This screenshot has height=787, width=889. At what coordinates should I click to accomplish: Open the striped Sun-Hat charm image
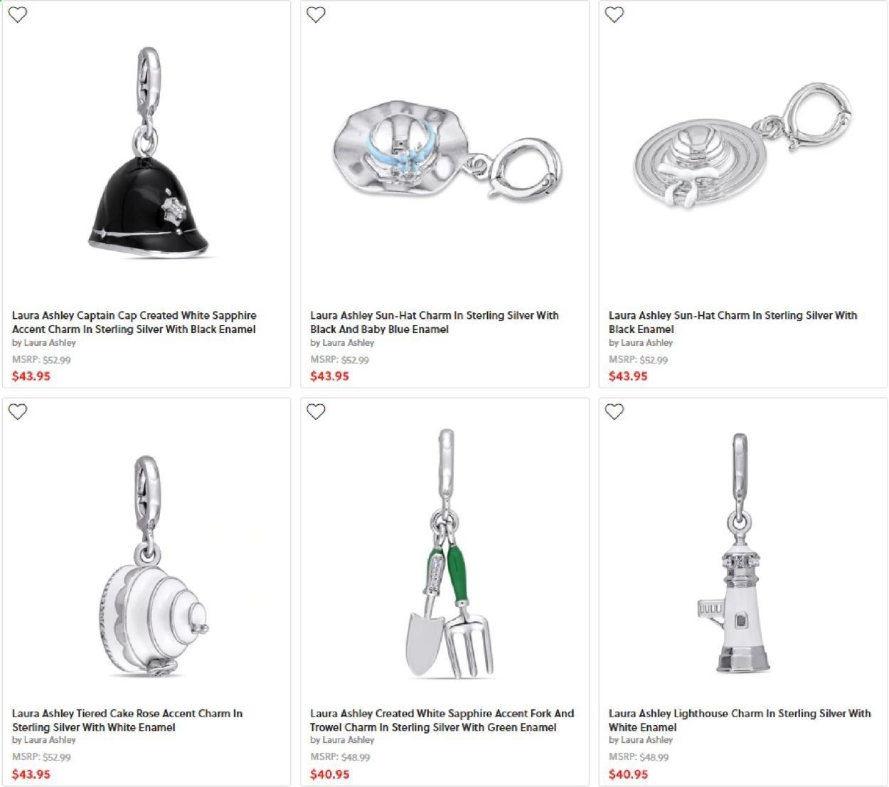point(743,146)
